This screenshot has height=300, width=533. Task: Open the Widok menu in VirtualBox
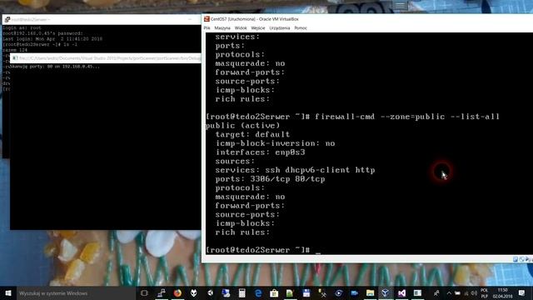(x=241, y=27)
